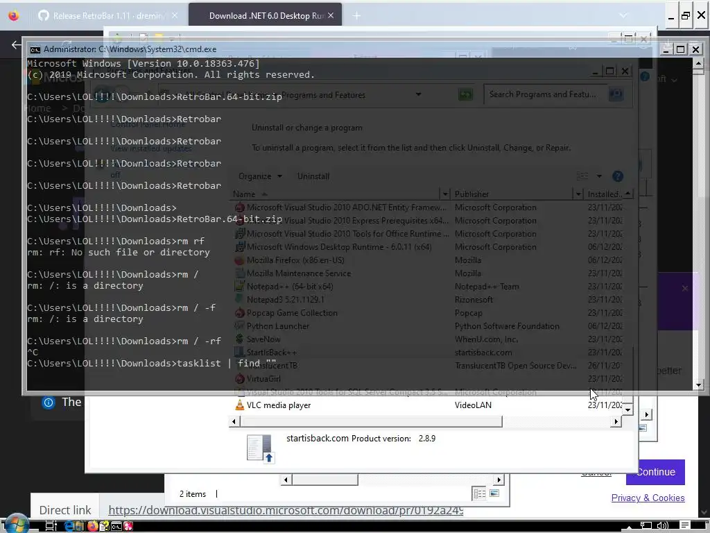Switch to Release RetroBar 1.11 tab

point(108,16)
